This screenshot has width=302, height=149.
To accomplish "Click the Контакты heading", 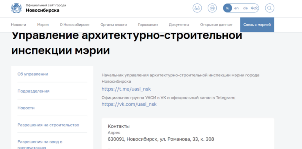I will [119, 126].
